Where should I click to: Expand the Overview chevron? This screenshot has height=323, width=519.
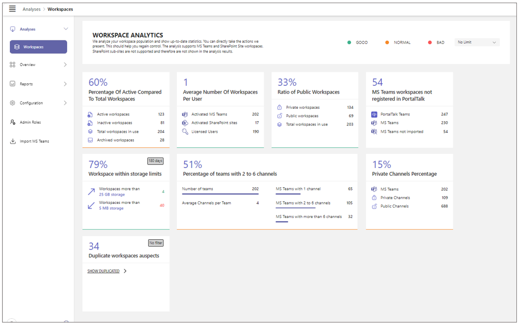click(x=65, y=64)
